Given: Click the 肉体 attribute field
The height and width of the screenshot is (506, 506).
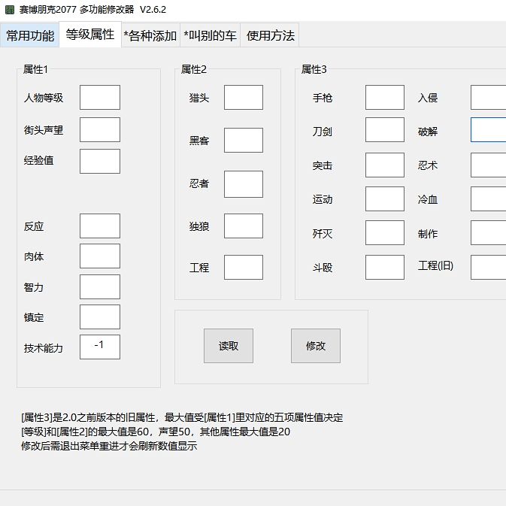Looking at the screenshot, I should pos(100,256).
